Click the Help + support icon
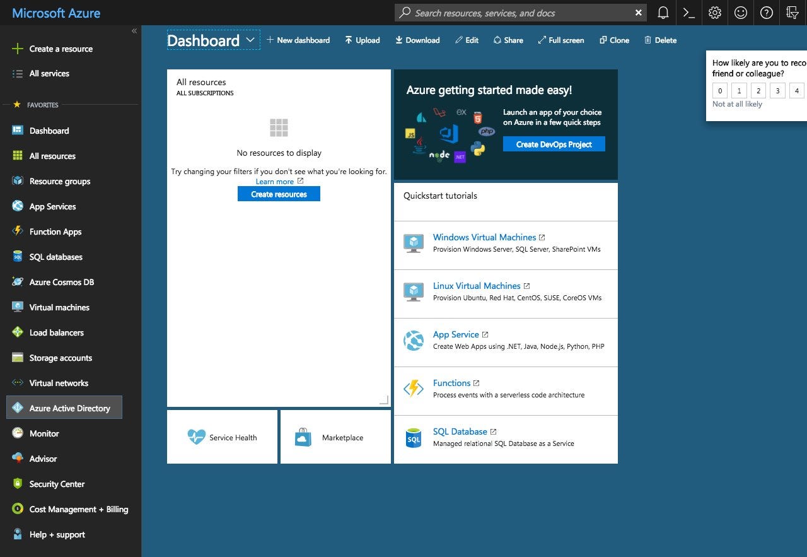The image size is (807, 557). point(18,534)
